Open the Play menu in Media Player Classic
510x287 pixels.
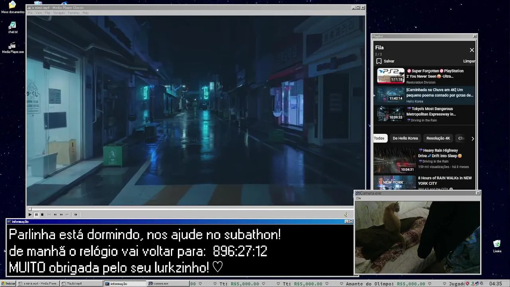point(47,13)
